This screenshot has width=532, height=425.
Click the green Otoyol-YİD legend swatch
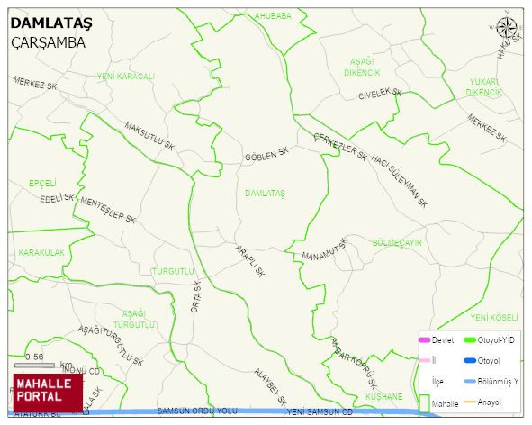(x=470, y=339)
